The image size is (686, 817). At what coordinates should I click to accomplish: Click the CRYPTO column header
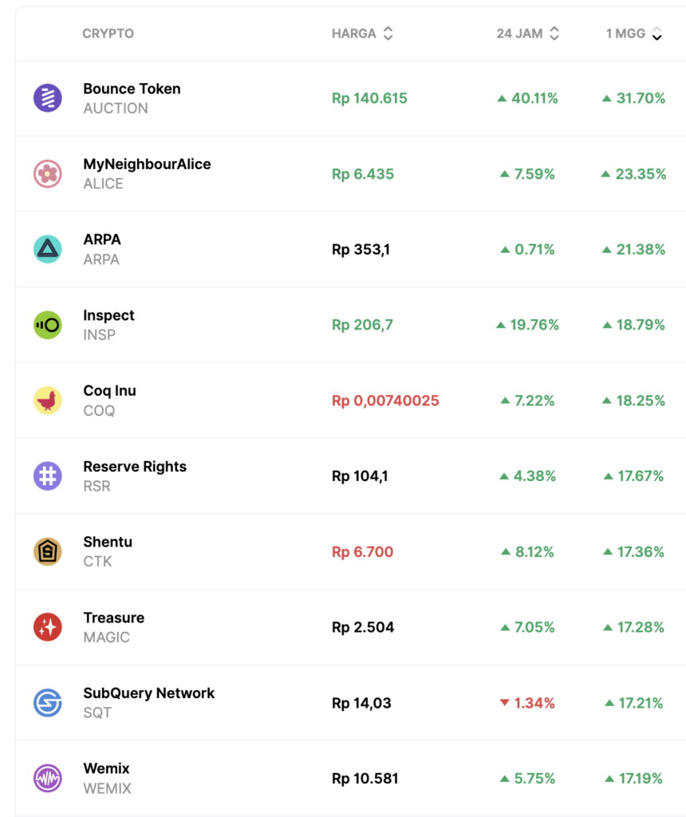click(108, 34)
